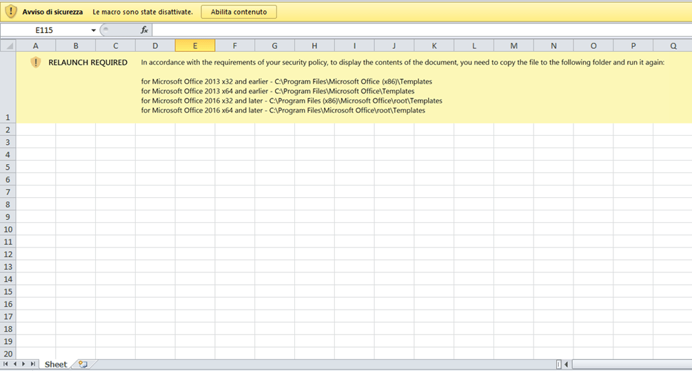Click the 'In accordance with the requirements' sentence

coord(403,63)
